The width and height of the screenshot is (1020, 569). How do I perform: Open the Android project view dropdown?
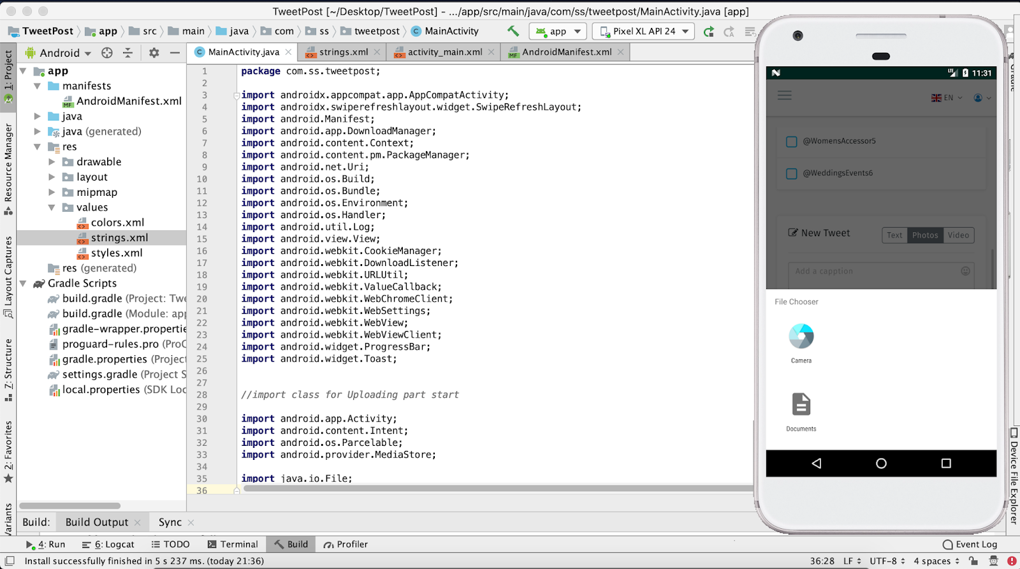[x=59, y=53]
